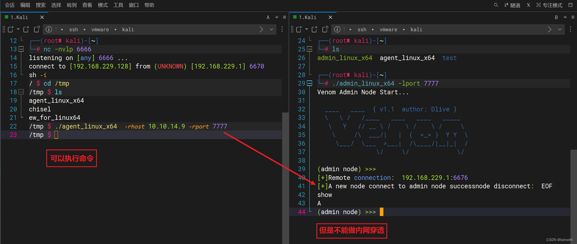The image size is (577, 244).
Task: Click the info icon in right toolbar
Action: click(x=337, y=29)
